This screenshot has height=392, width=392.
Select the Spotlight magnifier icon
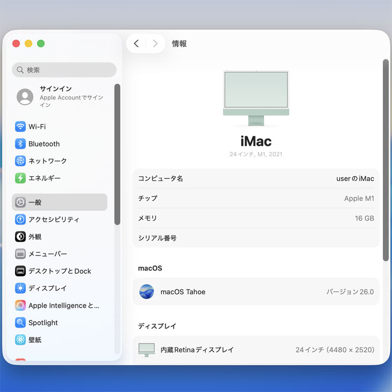(20, 323)
